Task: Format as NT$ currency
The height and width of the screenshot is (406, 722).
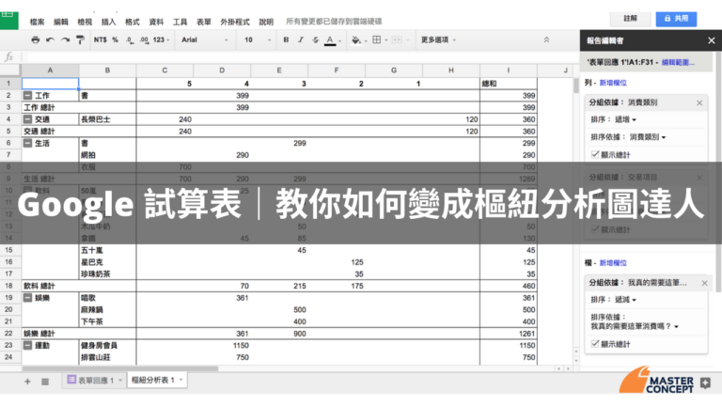Action: point(100,40)
